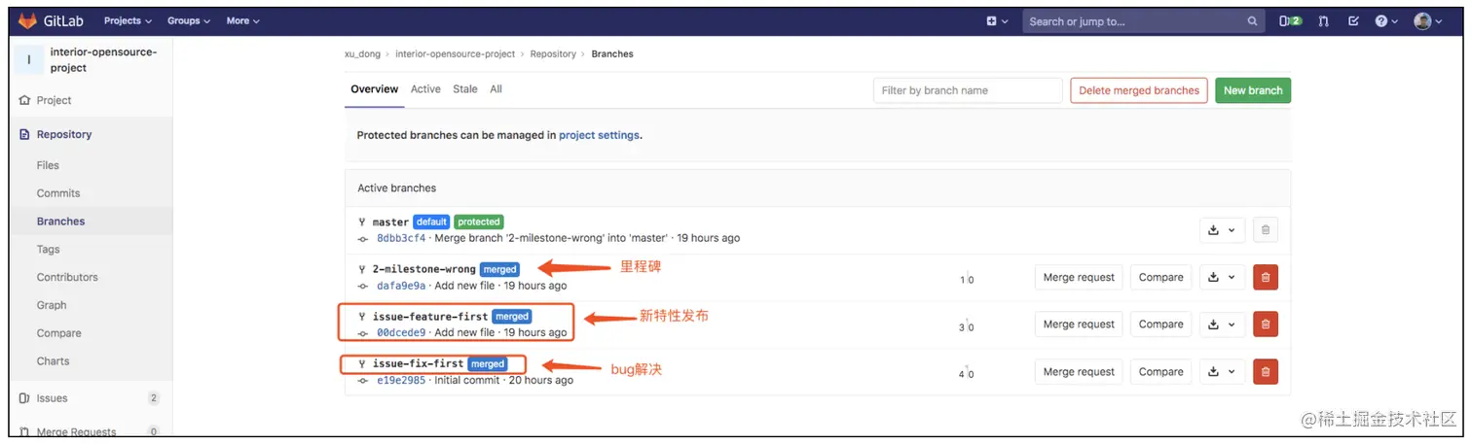This screenshot has height=444, width=1472.
Task: Open the issue-feature-first branch link
Action: [x=430, y=317]
